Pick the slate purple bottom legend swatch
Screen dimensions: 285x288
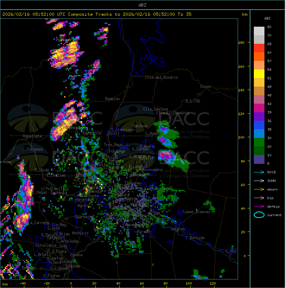pyautogui.click(x=259, y=159)
